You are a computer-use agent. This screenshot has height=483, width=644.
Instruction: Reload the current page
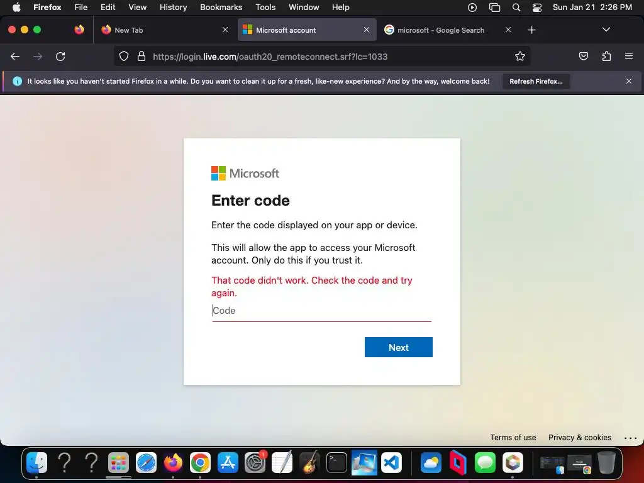point(60,57)
